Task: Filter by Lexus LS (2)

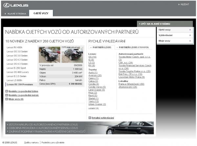Action: [x=92, y=63]
